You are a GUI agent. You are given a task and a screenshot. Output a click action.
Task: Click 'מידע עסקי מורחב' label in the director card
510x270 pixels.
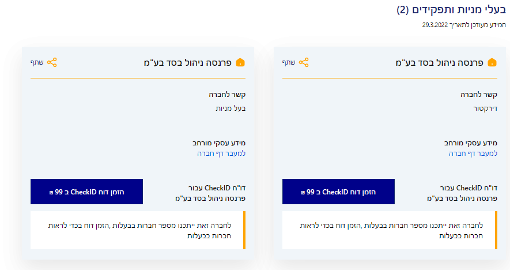click(470, 142)
